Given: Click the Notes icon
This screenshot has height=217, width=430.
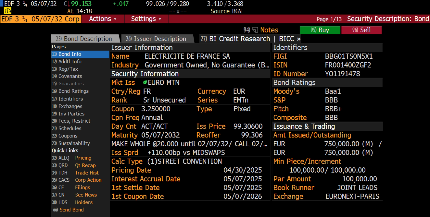Looking at the screenshot, I should click(x=255, y=30).
